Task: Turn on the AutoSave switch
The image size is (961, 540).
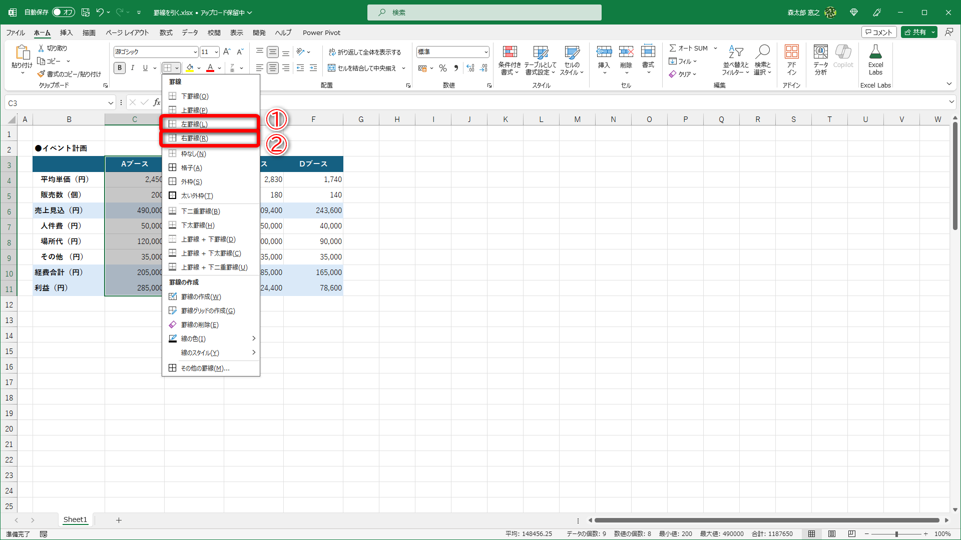Action: pyautogui.click(x=63, y=12)
